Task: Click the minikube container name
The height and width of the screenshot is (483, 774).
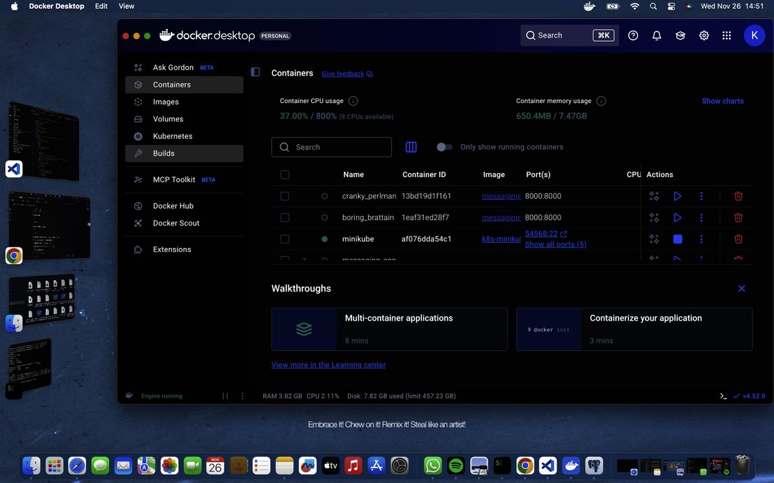Action: point(358,239)
